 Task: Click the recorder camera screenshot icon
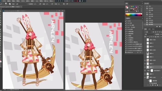click(80, 1)
